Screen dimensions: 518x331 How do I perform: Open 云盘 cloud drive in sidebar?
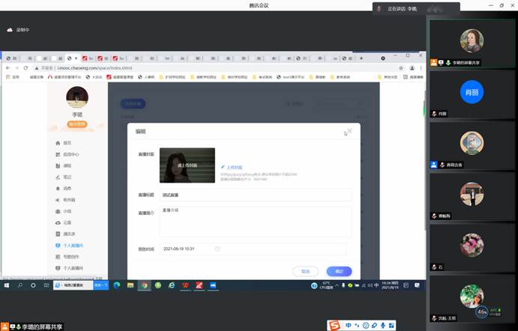[x=67, y=222]
